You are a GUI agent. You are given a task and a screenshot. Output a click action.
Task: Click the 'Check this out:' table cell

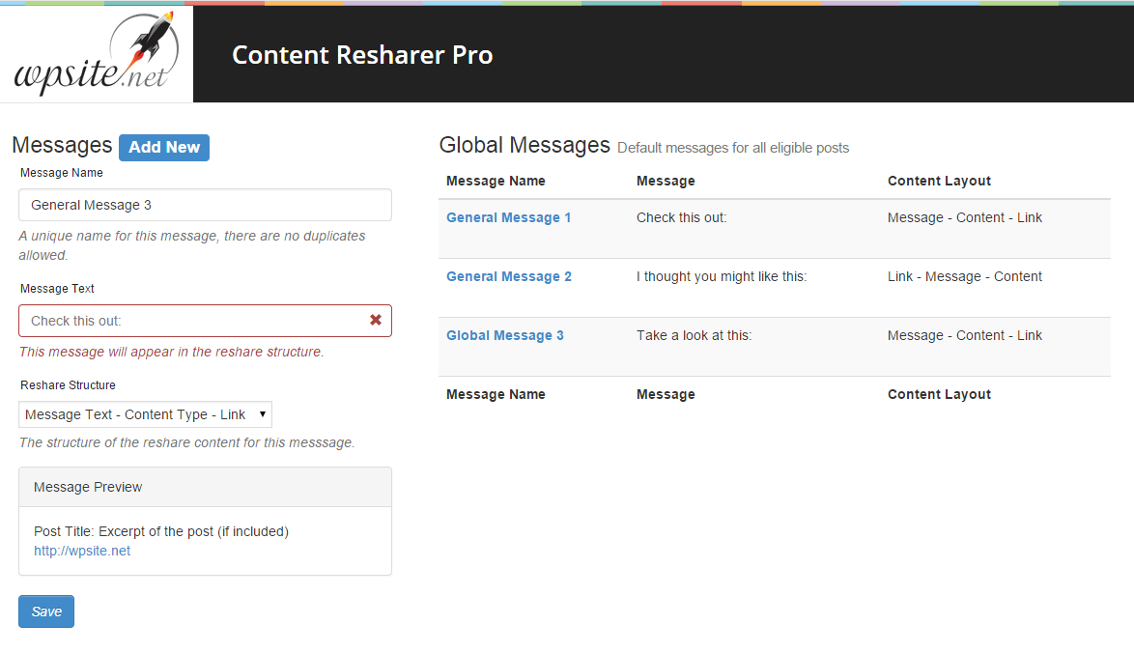(x=681, y=217)
